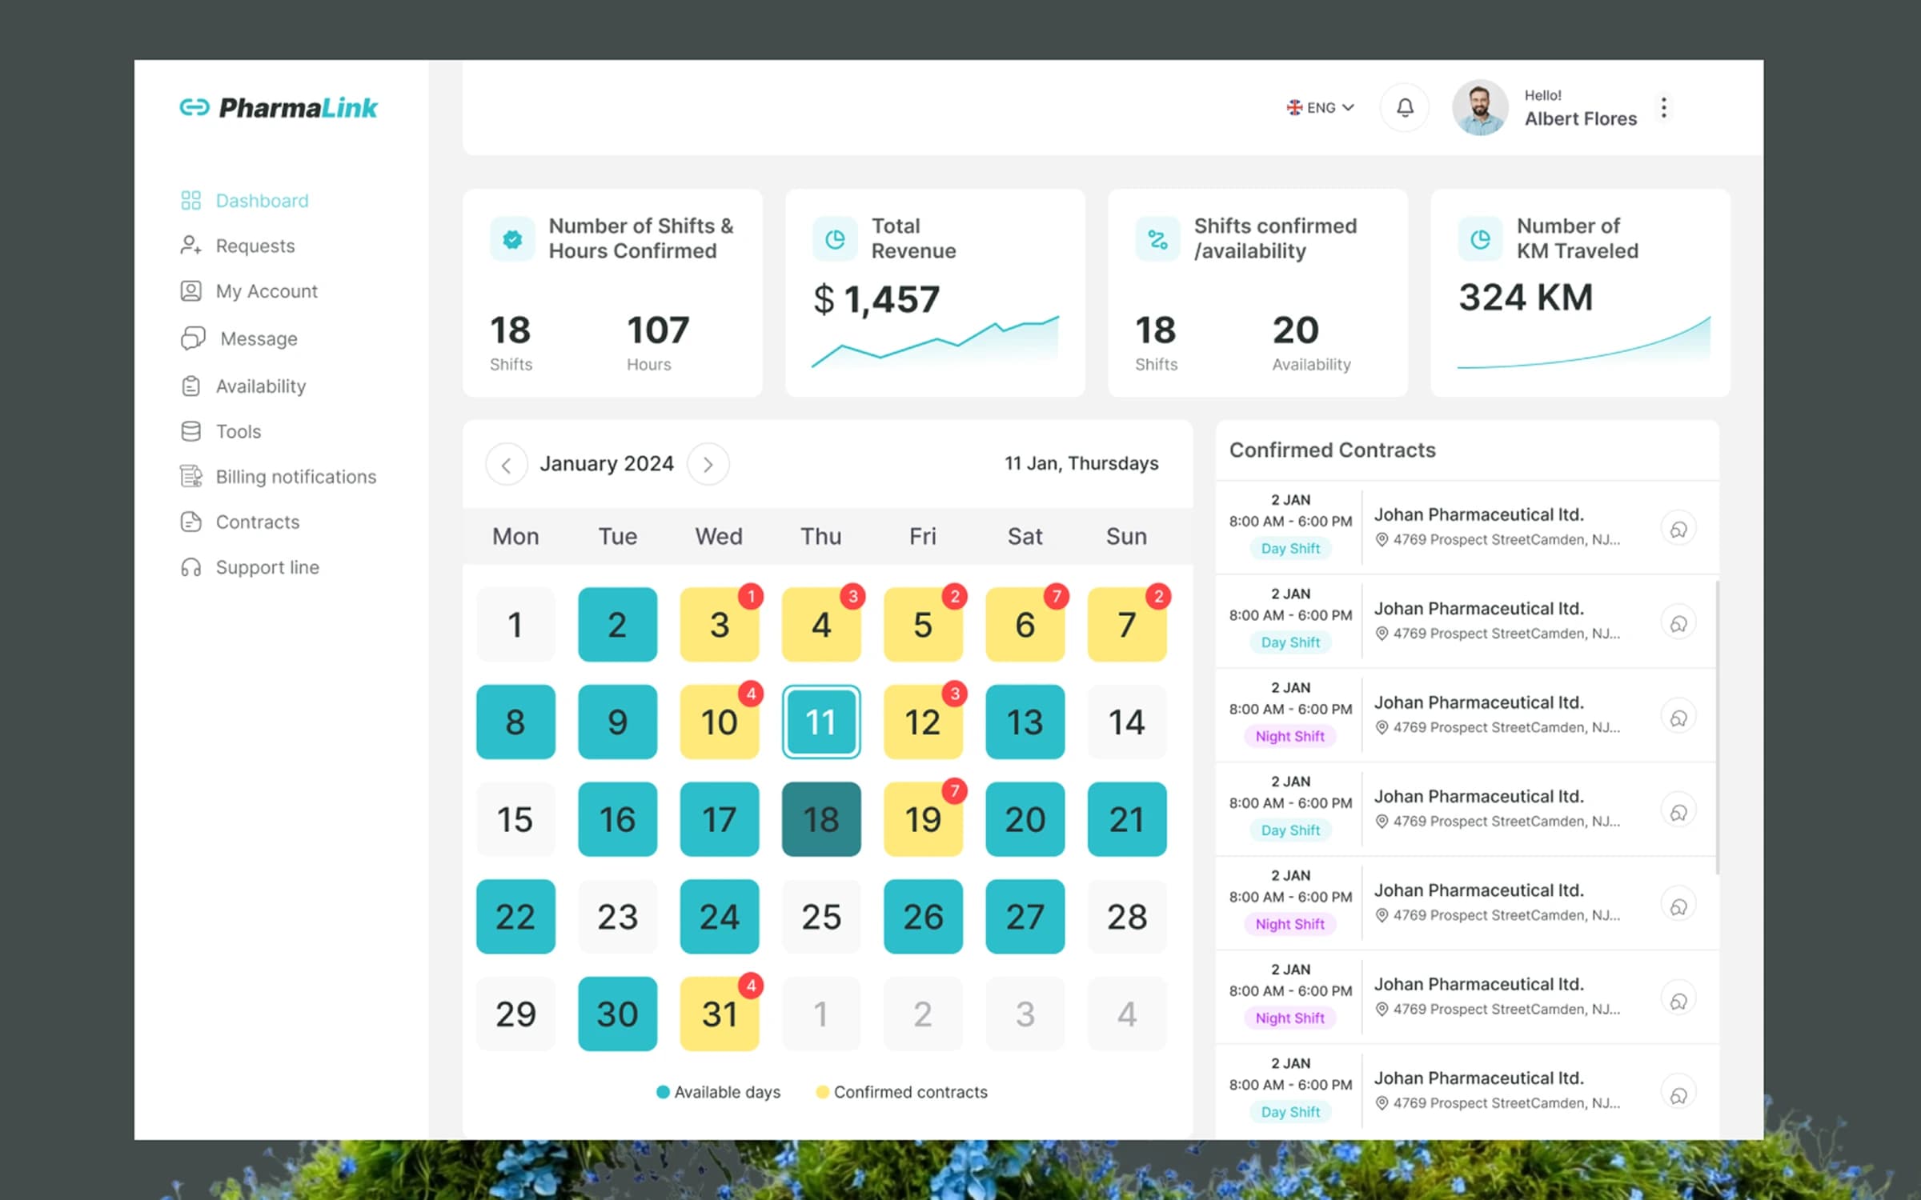Select January 6 on the calendar
This screenshot has width=1921, height=1200.
coord(1025,624)
